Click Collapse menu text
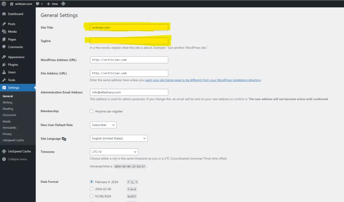Screen dimensions: 344x202 coord(17,159)
